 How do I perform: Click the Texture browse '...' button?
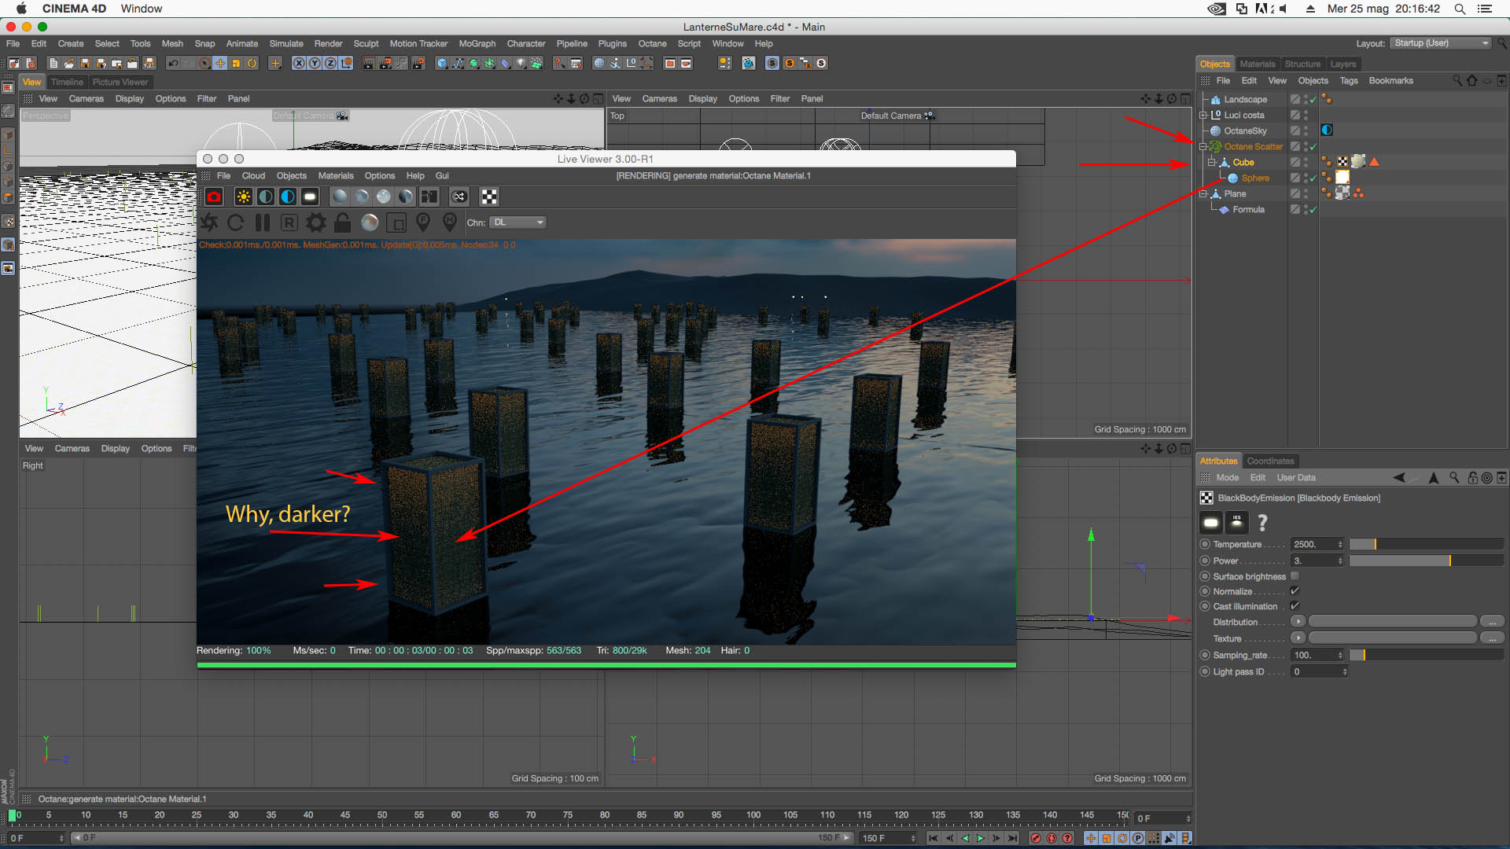point(1492,638)
